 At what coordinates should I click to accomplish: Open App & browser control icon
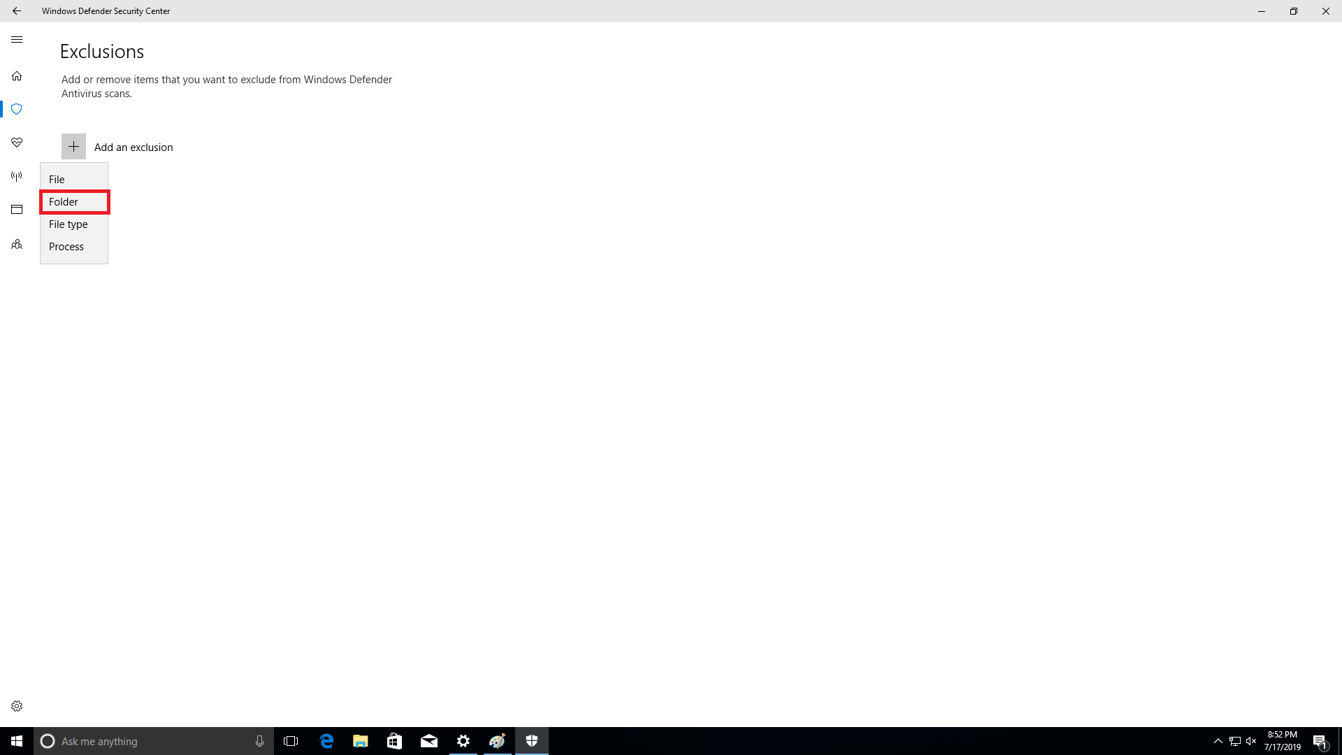(17, 210)
